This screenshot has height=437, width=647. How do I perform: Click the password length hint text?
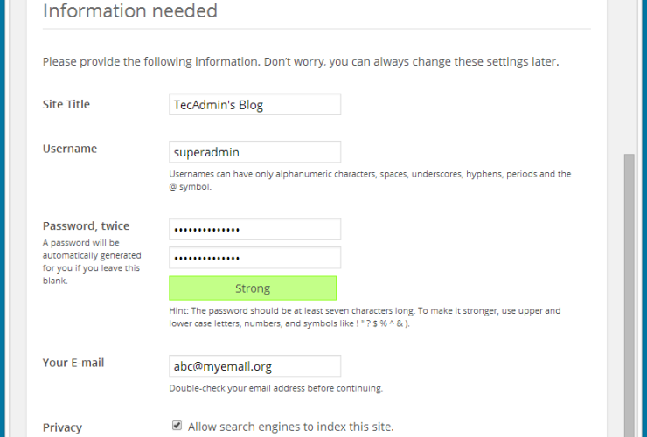tap(365, 316)
